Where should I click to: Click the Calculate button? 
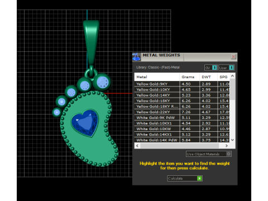tap(185, 178)
